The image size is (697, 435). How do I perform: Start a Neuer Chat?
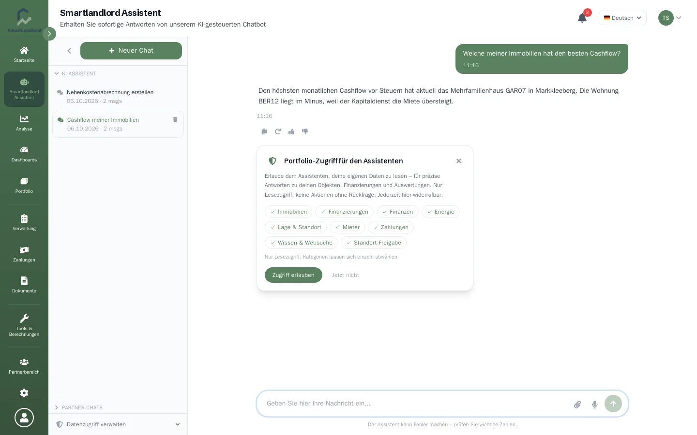coord(131,51)
